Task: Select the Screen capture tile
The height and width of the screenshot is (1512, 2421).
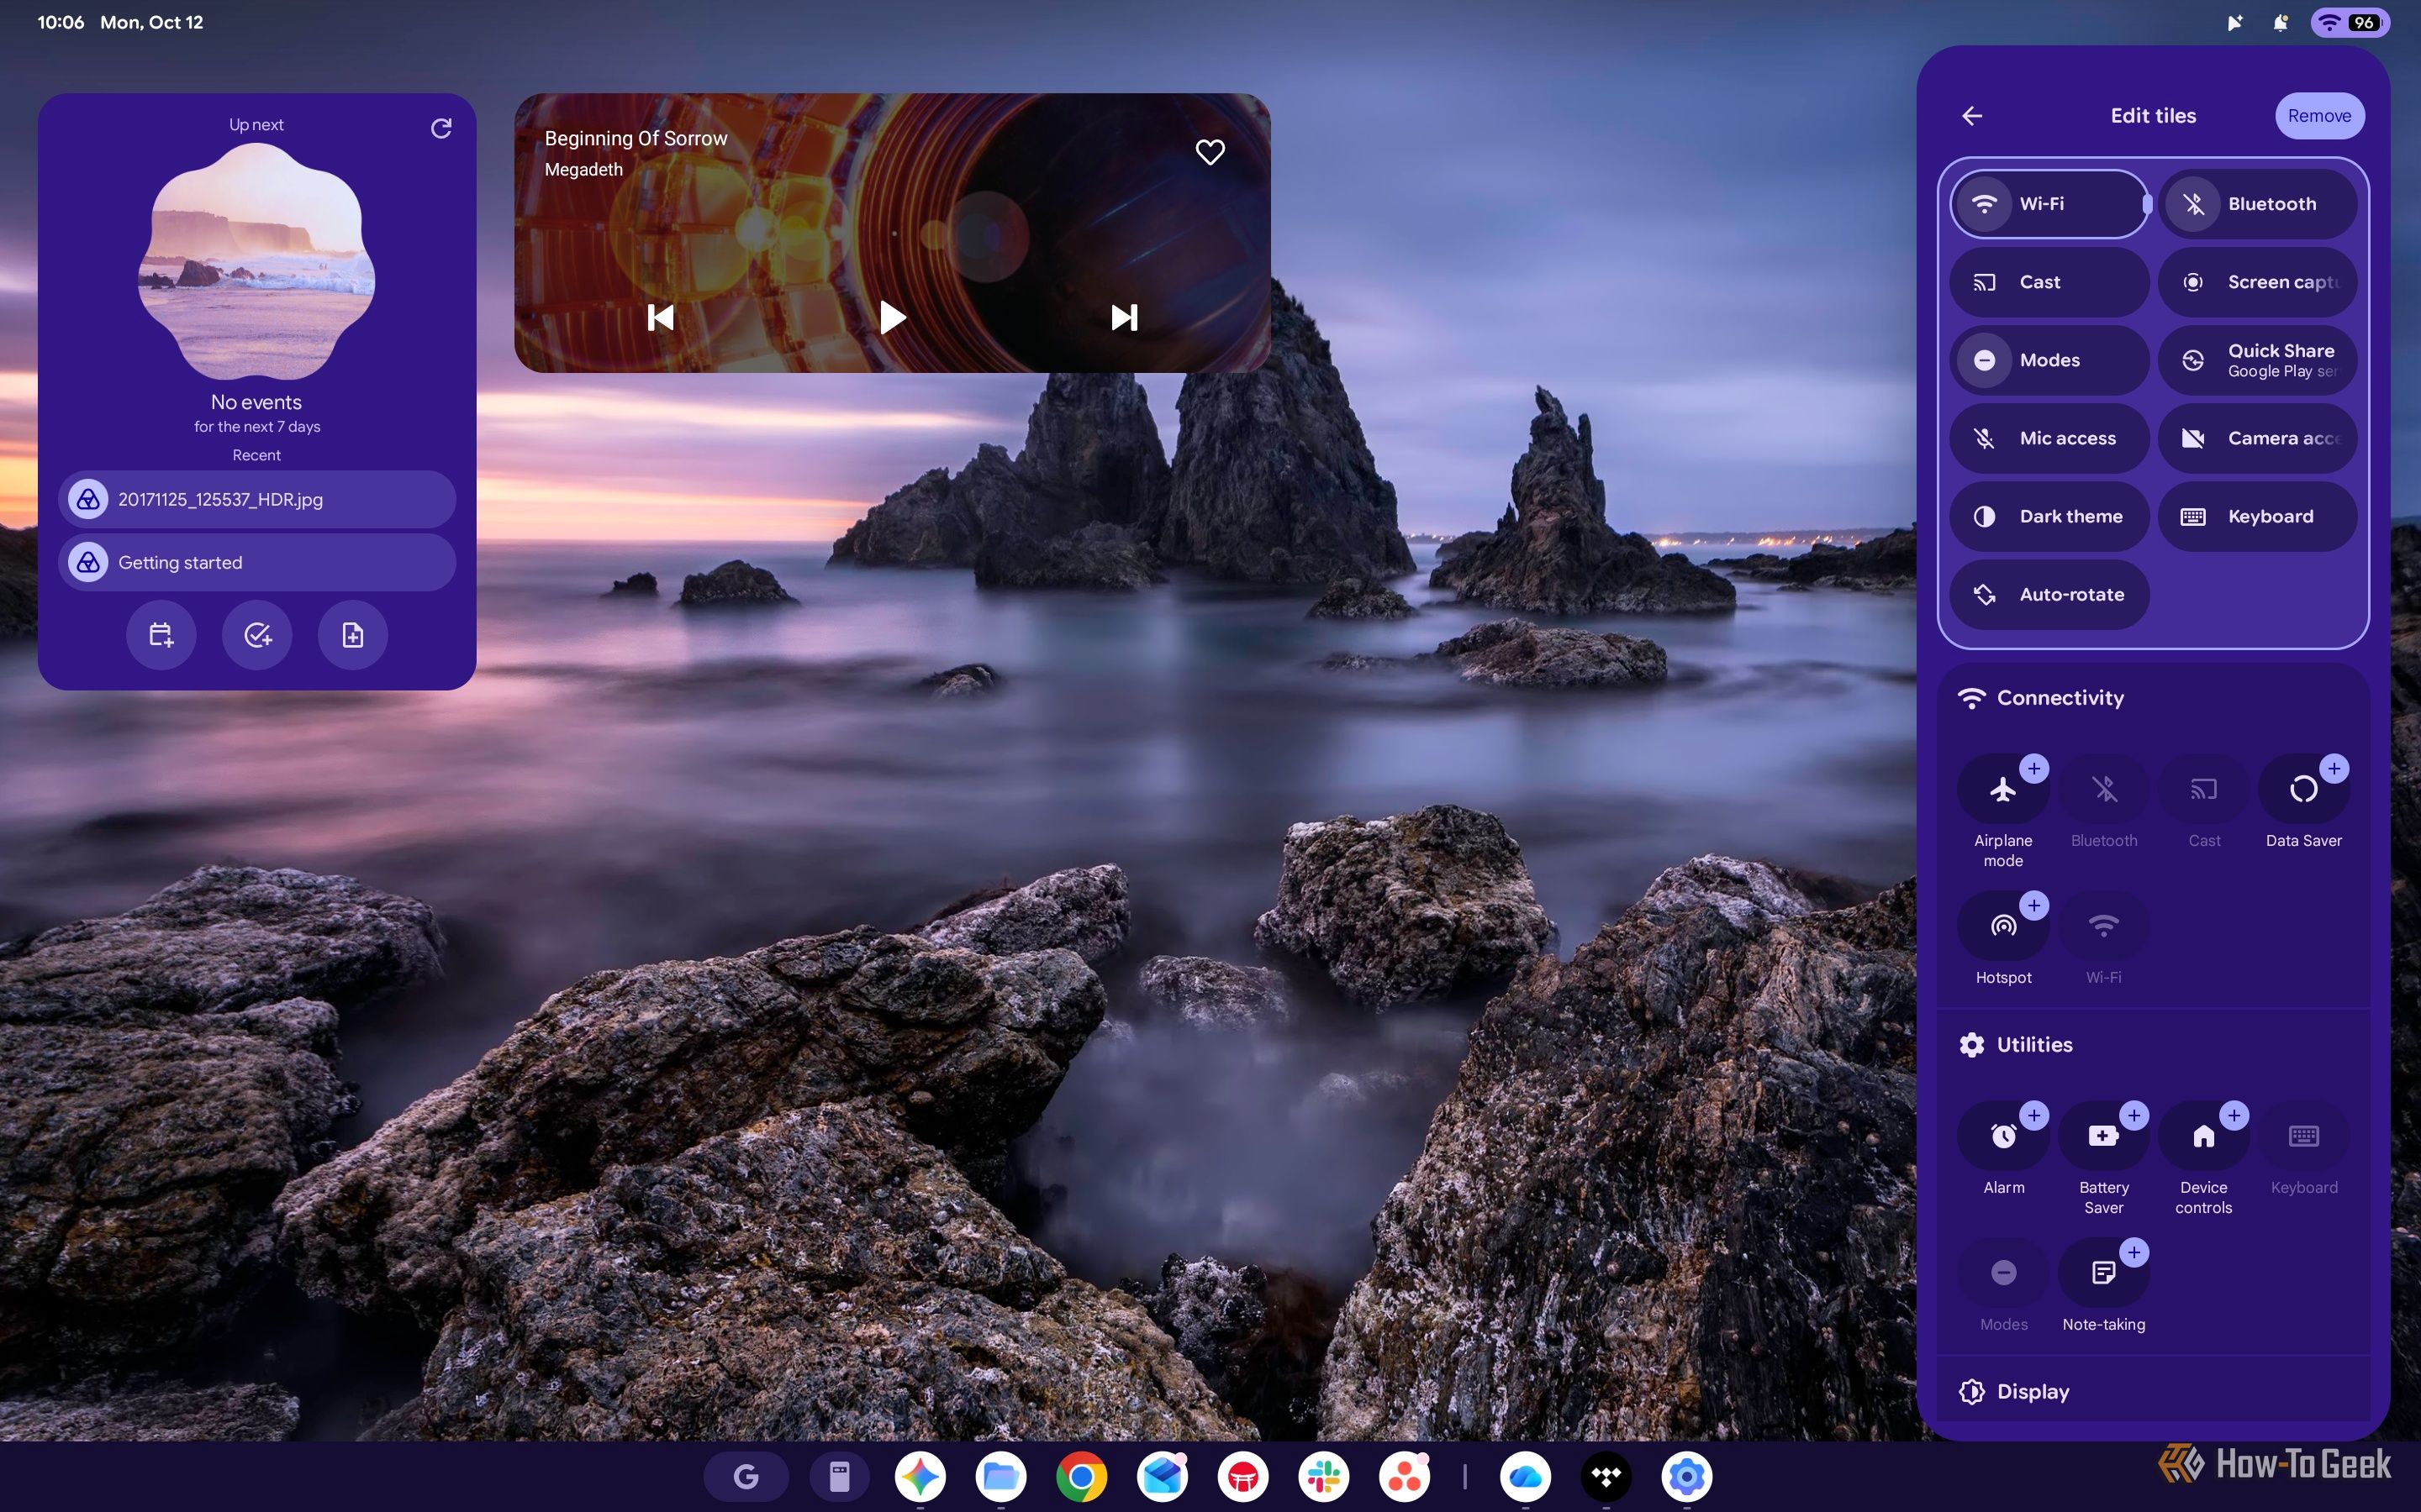Action: coord(2257,282)
